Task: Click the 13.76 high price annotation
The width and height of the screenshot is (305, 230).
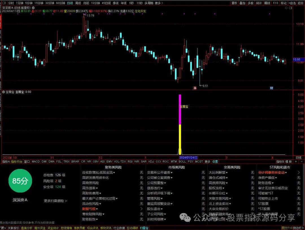Action: pos(90,16)
